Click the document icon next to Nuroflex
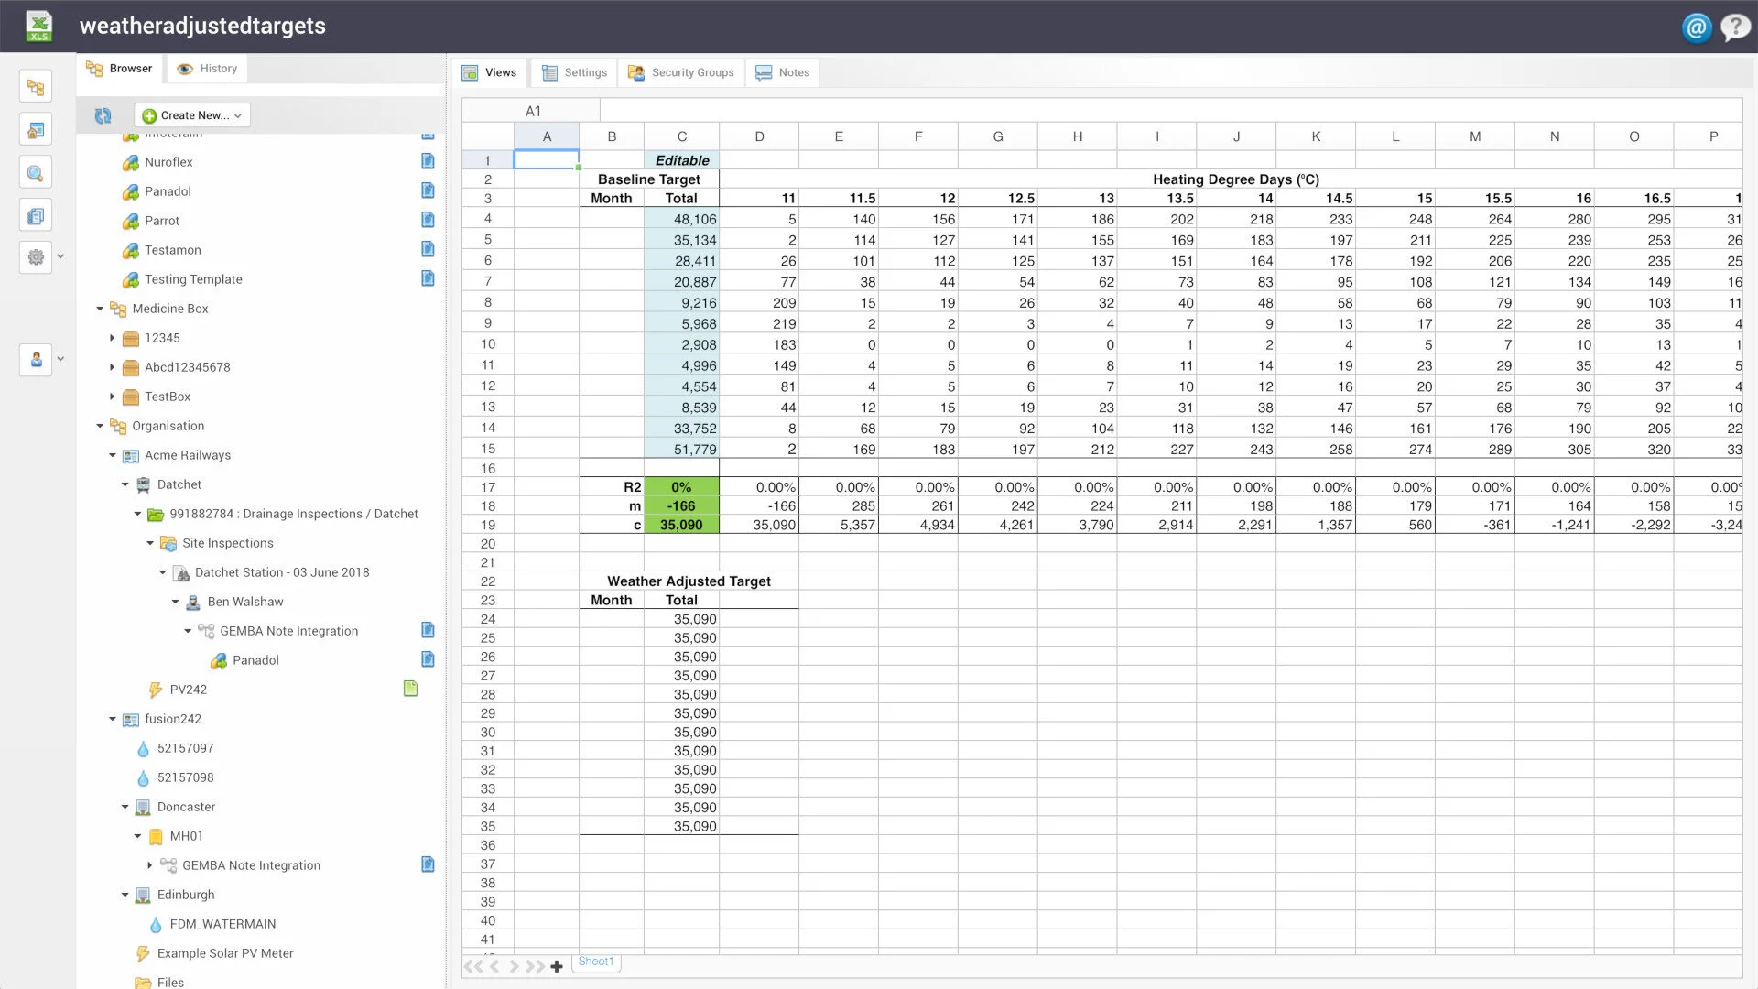Screen dimensions: 1758x989 pos(428,161)
